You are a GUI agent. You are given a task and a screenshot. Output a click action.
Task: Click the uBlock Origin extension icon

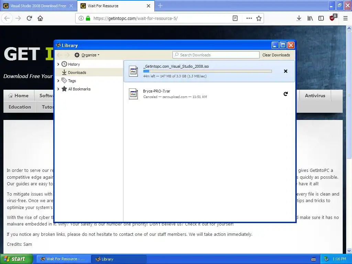[x=333, y=18]
